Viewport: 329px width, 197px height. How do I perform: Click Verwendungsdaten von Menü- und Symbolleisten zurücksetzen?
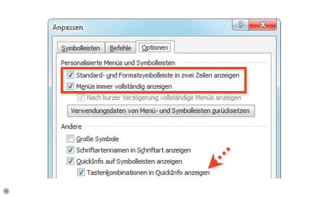point(161,111)
